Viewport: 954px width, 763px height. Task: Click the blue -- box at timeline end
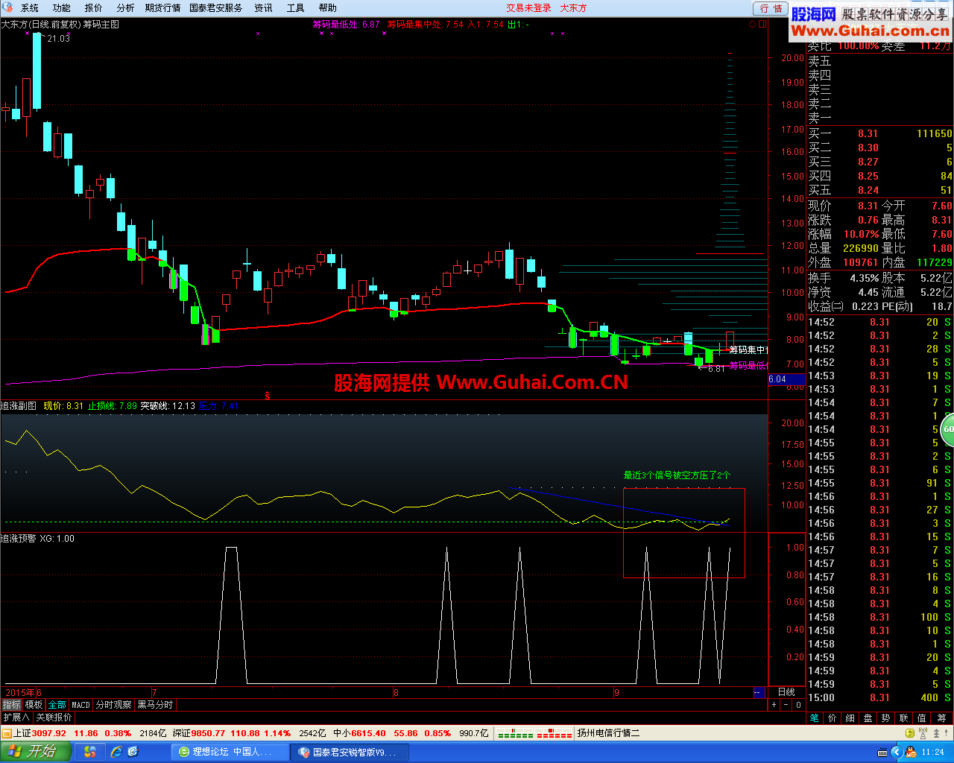coord(758,692)
